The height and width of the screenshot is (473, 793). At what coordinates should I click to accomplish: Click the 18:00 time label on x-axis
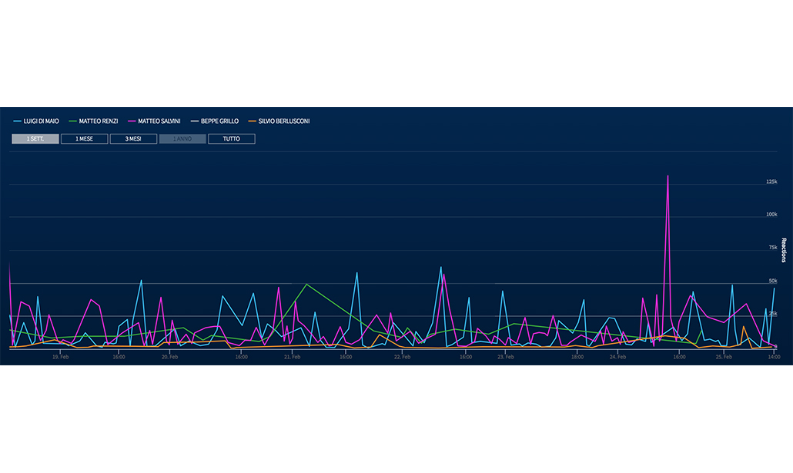[577, 357]
